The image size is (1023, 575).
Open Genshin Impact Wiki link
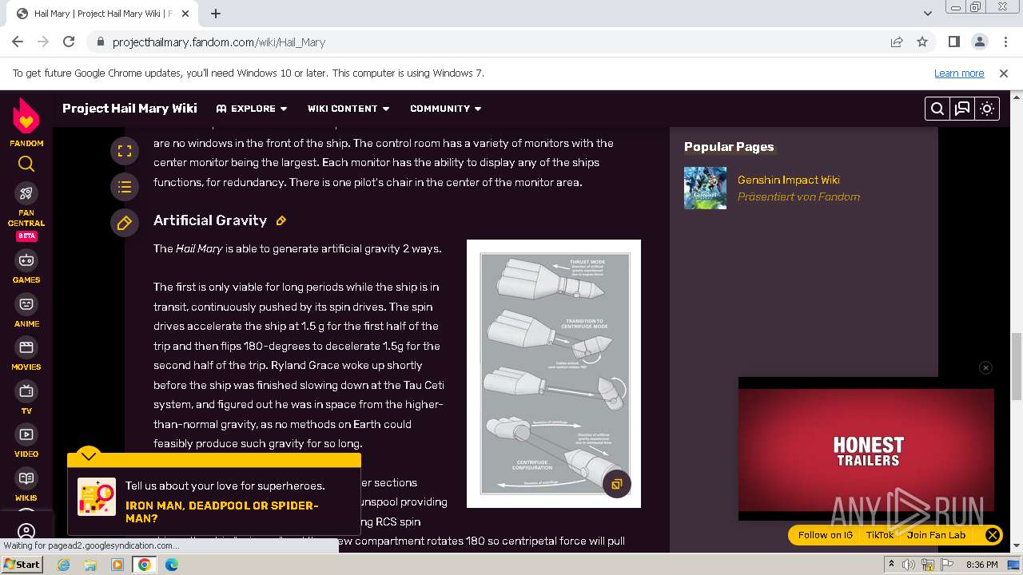(x=788, y=180)
